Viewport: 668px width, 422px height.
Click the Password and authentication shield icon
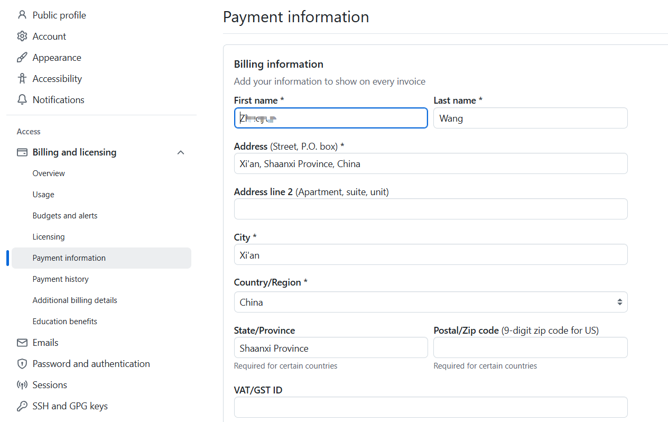click(x=22, y=364)
